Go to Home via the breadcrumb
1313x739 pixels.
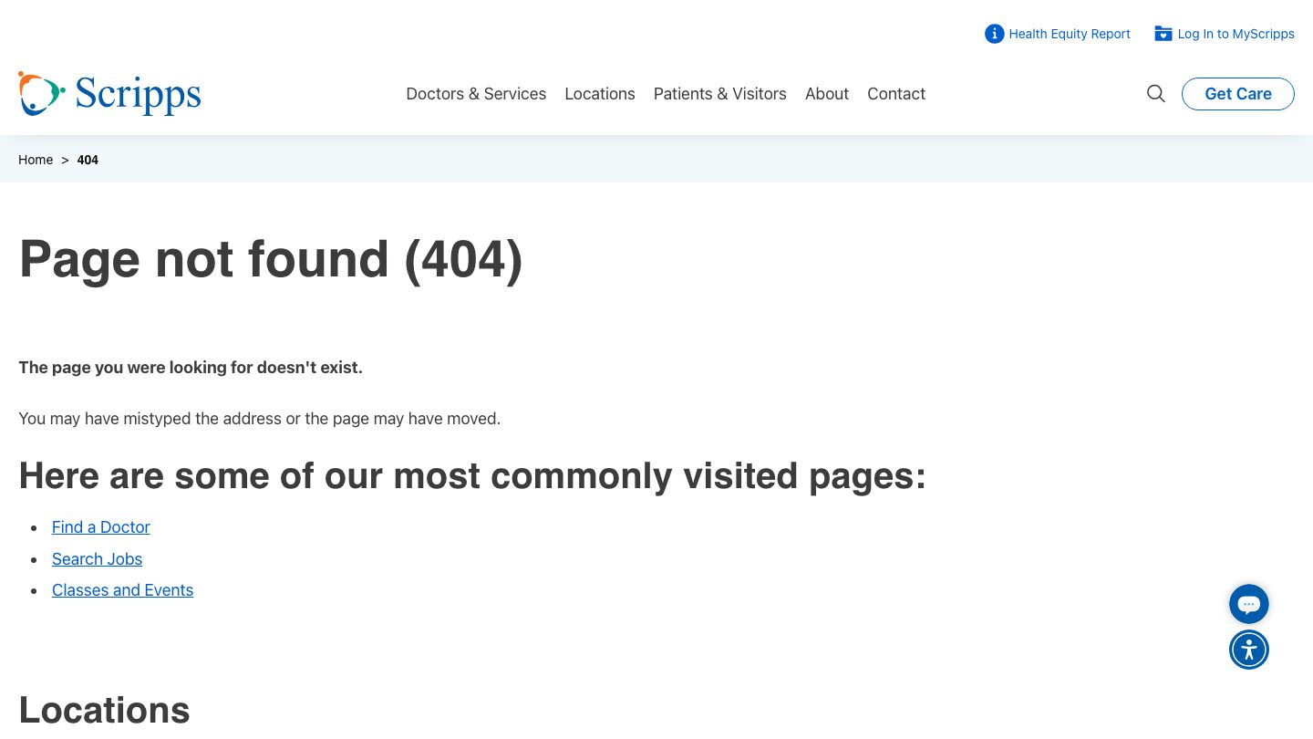tap(36, 160)
